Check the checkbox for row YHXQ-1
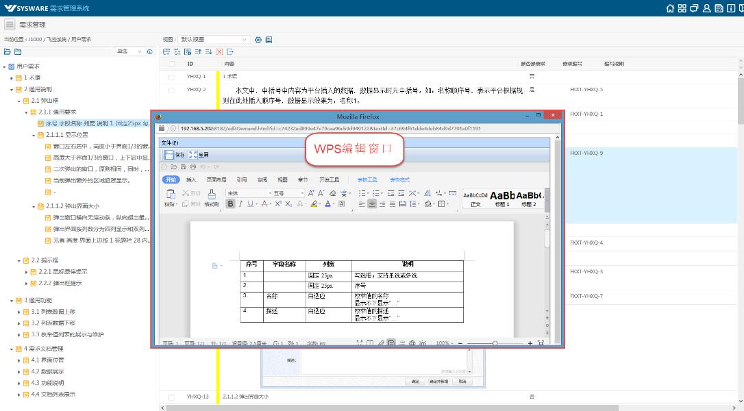 [171, 77]
